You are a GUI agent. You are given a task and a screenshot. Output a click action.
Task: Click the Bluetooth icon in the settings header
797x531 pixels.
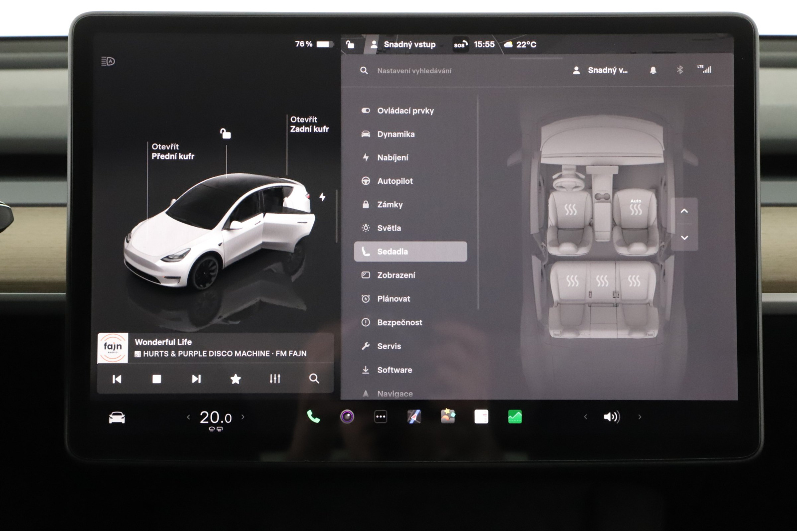[x=679, y=70]
